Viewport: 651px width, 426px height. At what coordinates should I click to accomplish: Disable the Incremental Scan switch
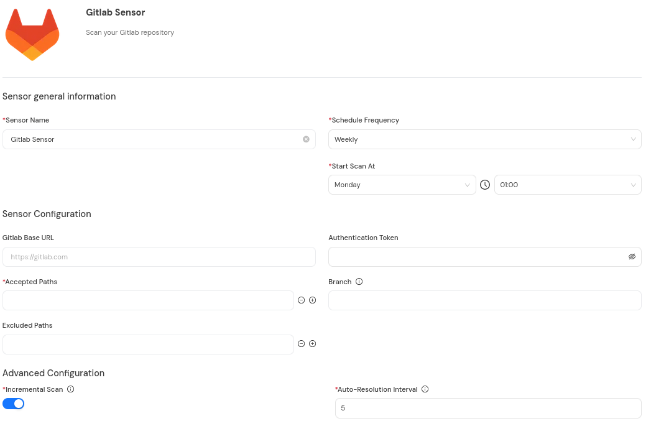(14, 404)
